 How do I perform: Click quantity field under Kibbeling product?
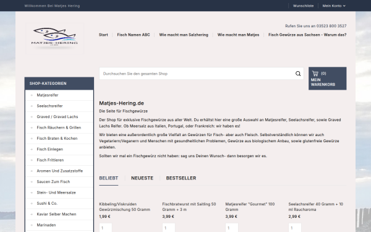click(106, 228)
